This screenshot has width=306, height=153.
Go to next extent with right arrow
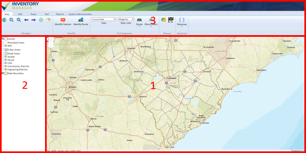coord(34,20)
